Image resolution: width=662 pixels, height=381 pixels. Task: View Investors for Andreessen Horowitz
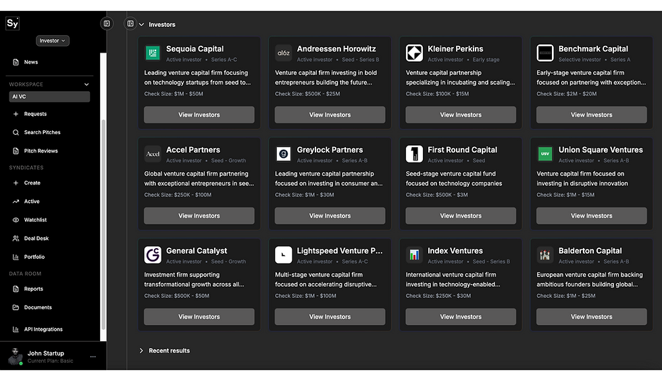pos(330,115)
